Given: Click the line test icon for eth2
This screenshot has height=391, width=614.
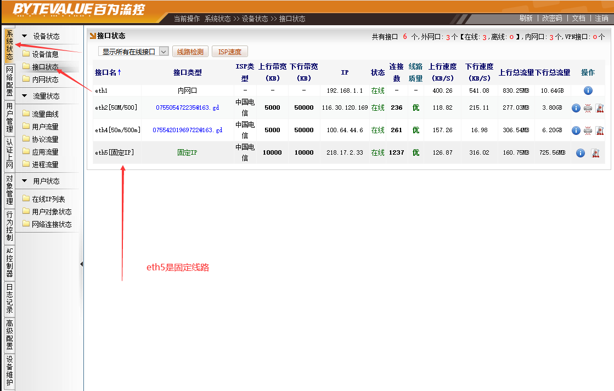Looking at the screenshot, I should (x=599, y=108).
